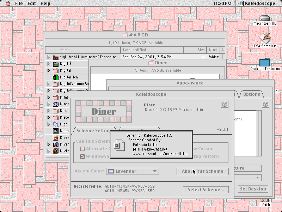Expand the digi-tech(illuminated)Tangerine folder
The height and width of the screenshot is (212, 282).
pyautogui.click(x=49, y=57)
